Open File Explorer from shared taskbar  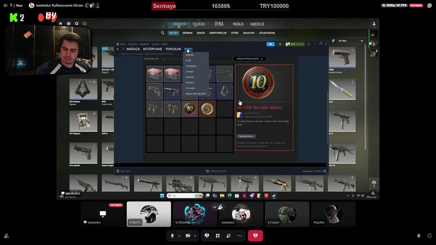[x=222, y=196]
